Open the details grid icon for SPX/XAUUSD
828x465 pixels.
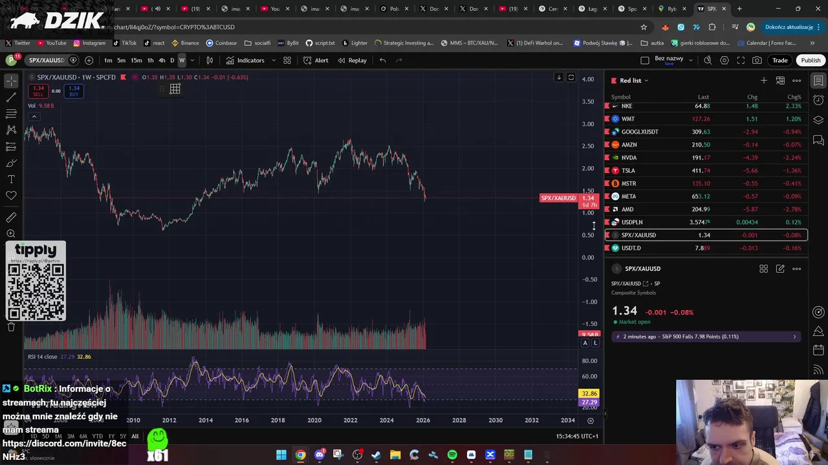(764, 269)
